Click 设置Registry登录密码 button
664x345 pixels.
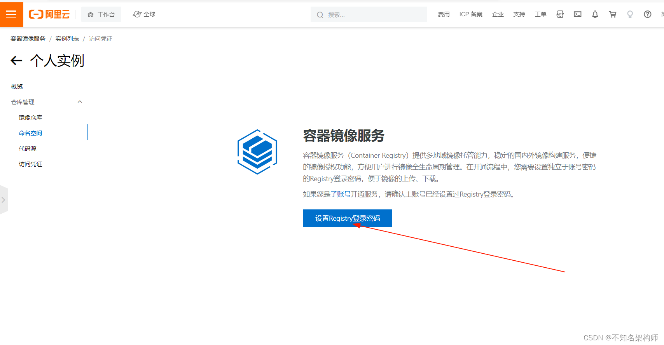click(348, 218)
